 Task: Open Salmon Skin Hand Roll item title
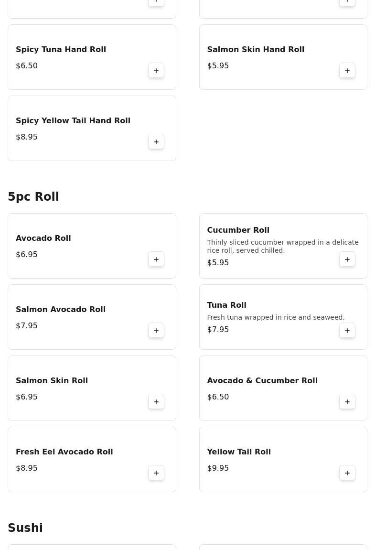tap(255, 50)
